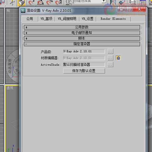This screenshot has height=152, width=152.
Task: Click the ActiveShade renderer name field
Action: tap(84, 65)
